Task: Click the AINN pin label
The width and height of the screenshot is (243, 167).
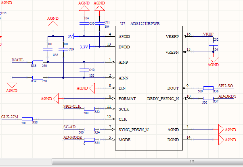Action: point(124,78)
